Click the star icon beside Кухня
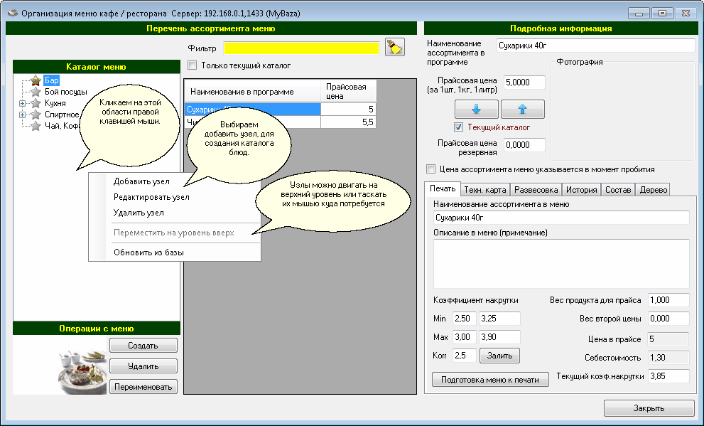704x426 pixels. 36,103
